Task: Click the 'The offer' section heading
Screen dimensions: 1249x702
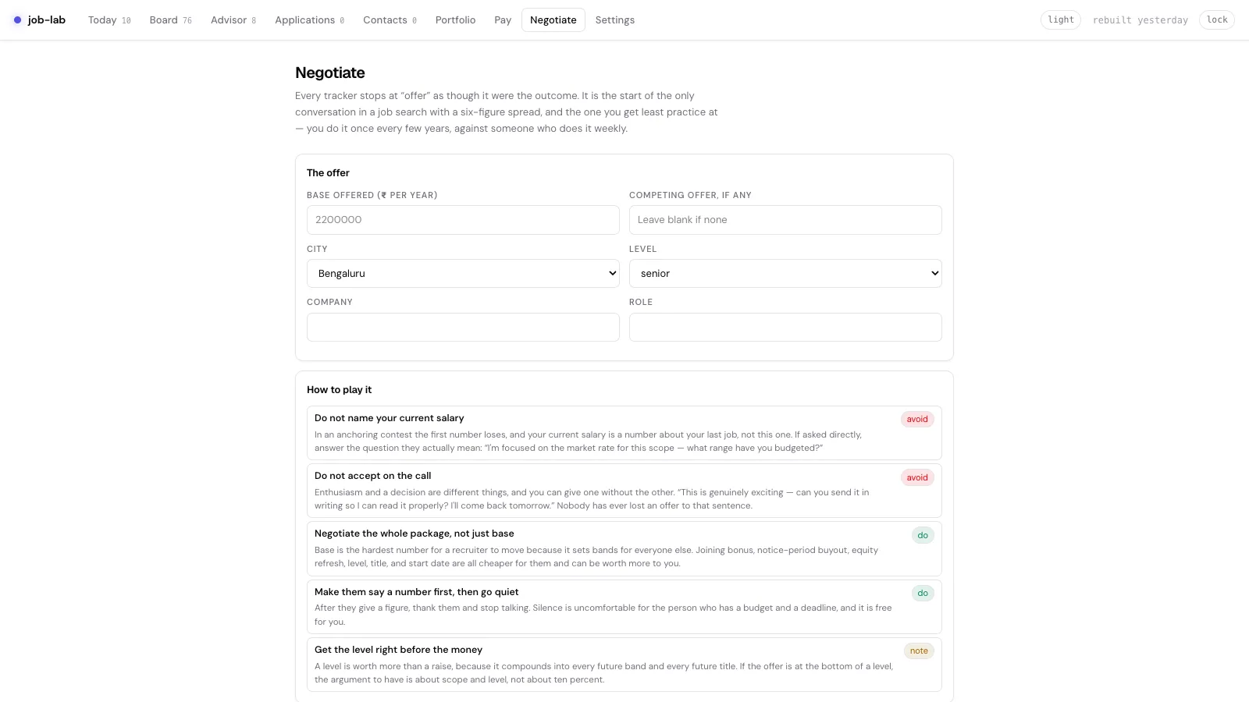Action: point(328,173)
